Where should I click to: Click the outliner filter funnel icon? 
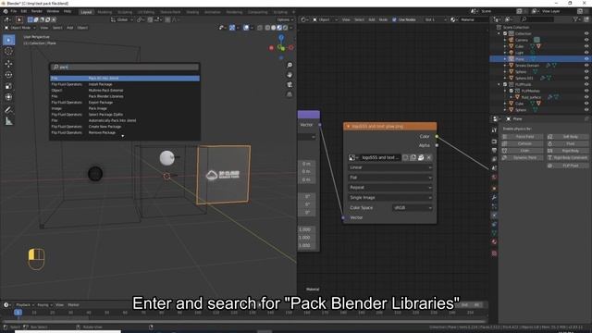coord(575,19)
